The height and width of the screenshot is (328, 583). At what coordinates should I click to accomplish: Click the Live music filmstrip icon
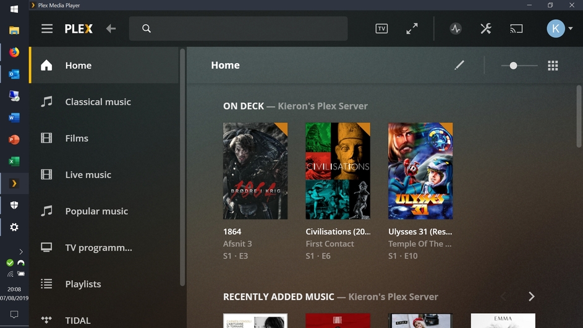click(46, 175)
